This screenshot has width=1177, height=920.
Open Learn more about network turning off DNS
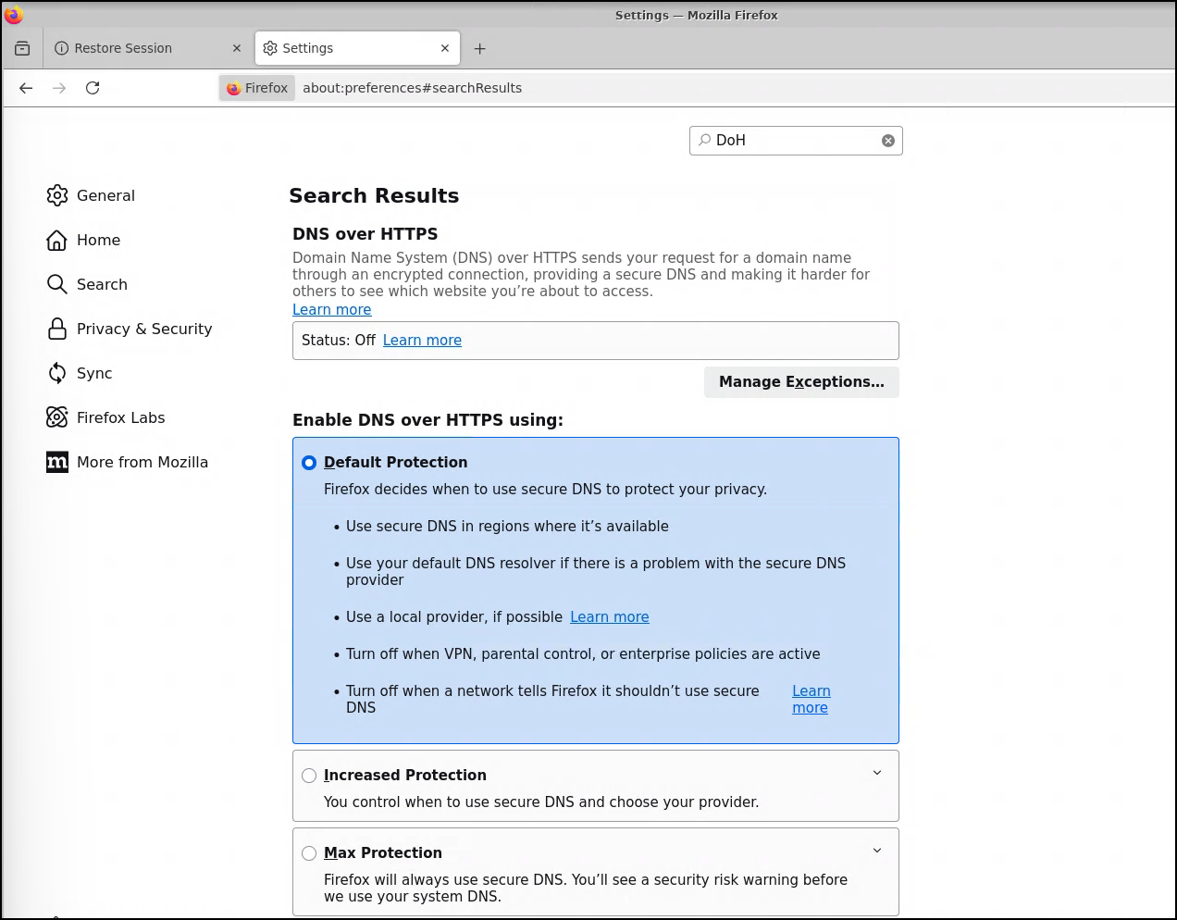[x=812, y=700]
